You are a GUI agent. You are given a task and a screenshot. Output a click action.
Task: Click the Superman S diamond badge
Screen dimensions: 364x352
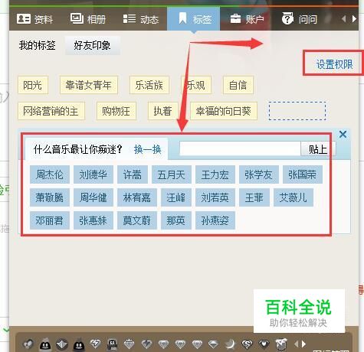tap(247, 344)
